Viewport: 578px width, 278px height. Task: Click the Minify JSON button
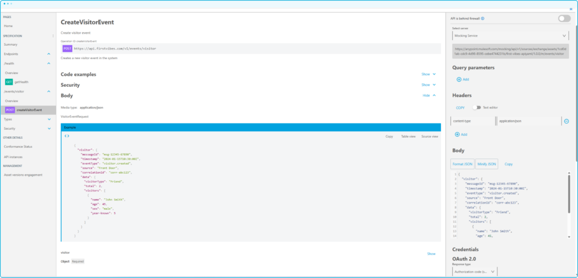click(487, 164)
